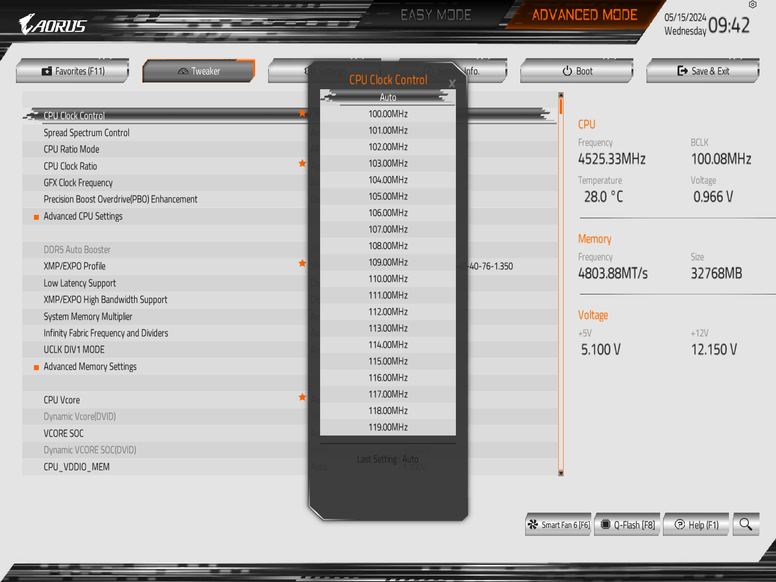Click the AORUS logo
Screen dimensions: 776x582
coord(52,24)
